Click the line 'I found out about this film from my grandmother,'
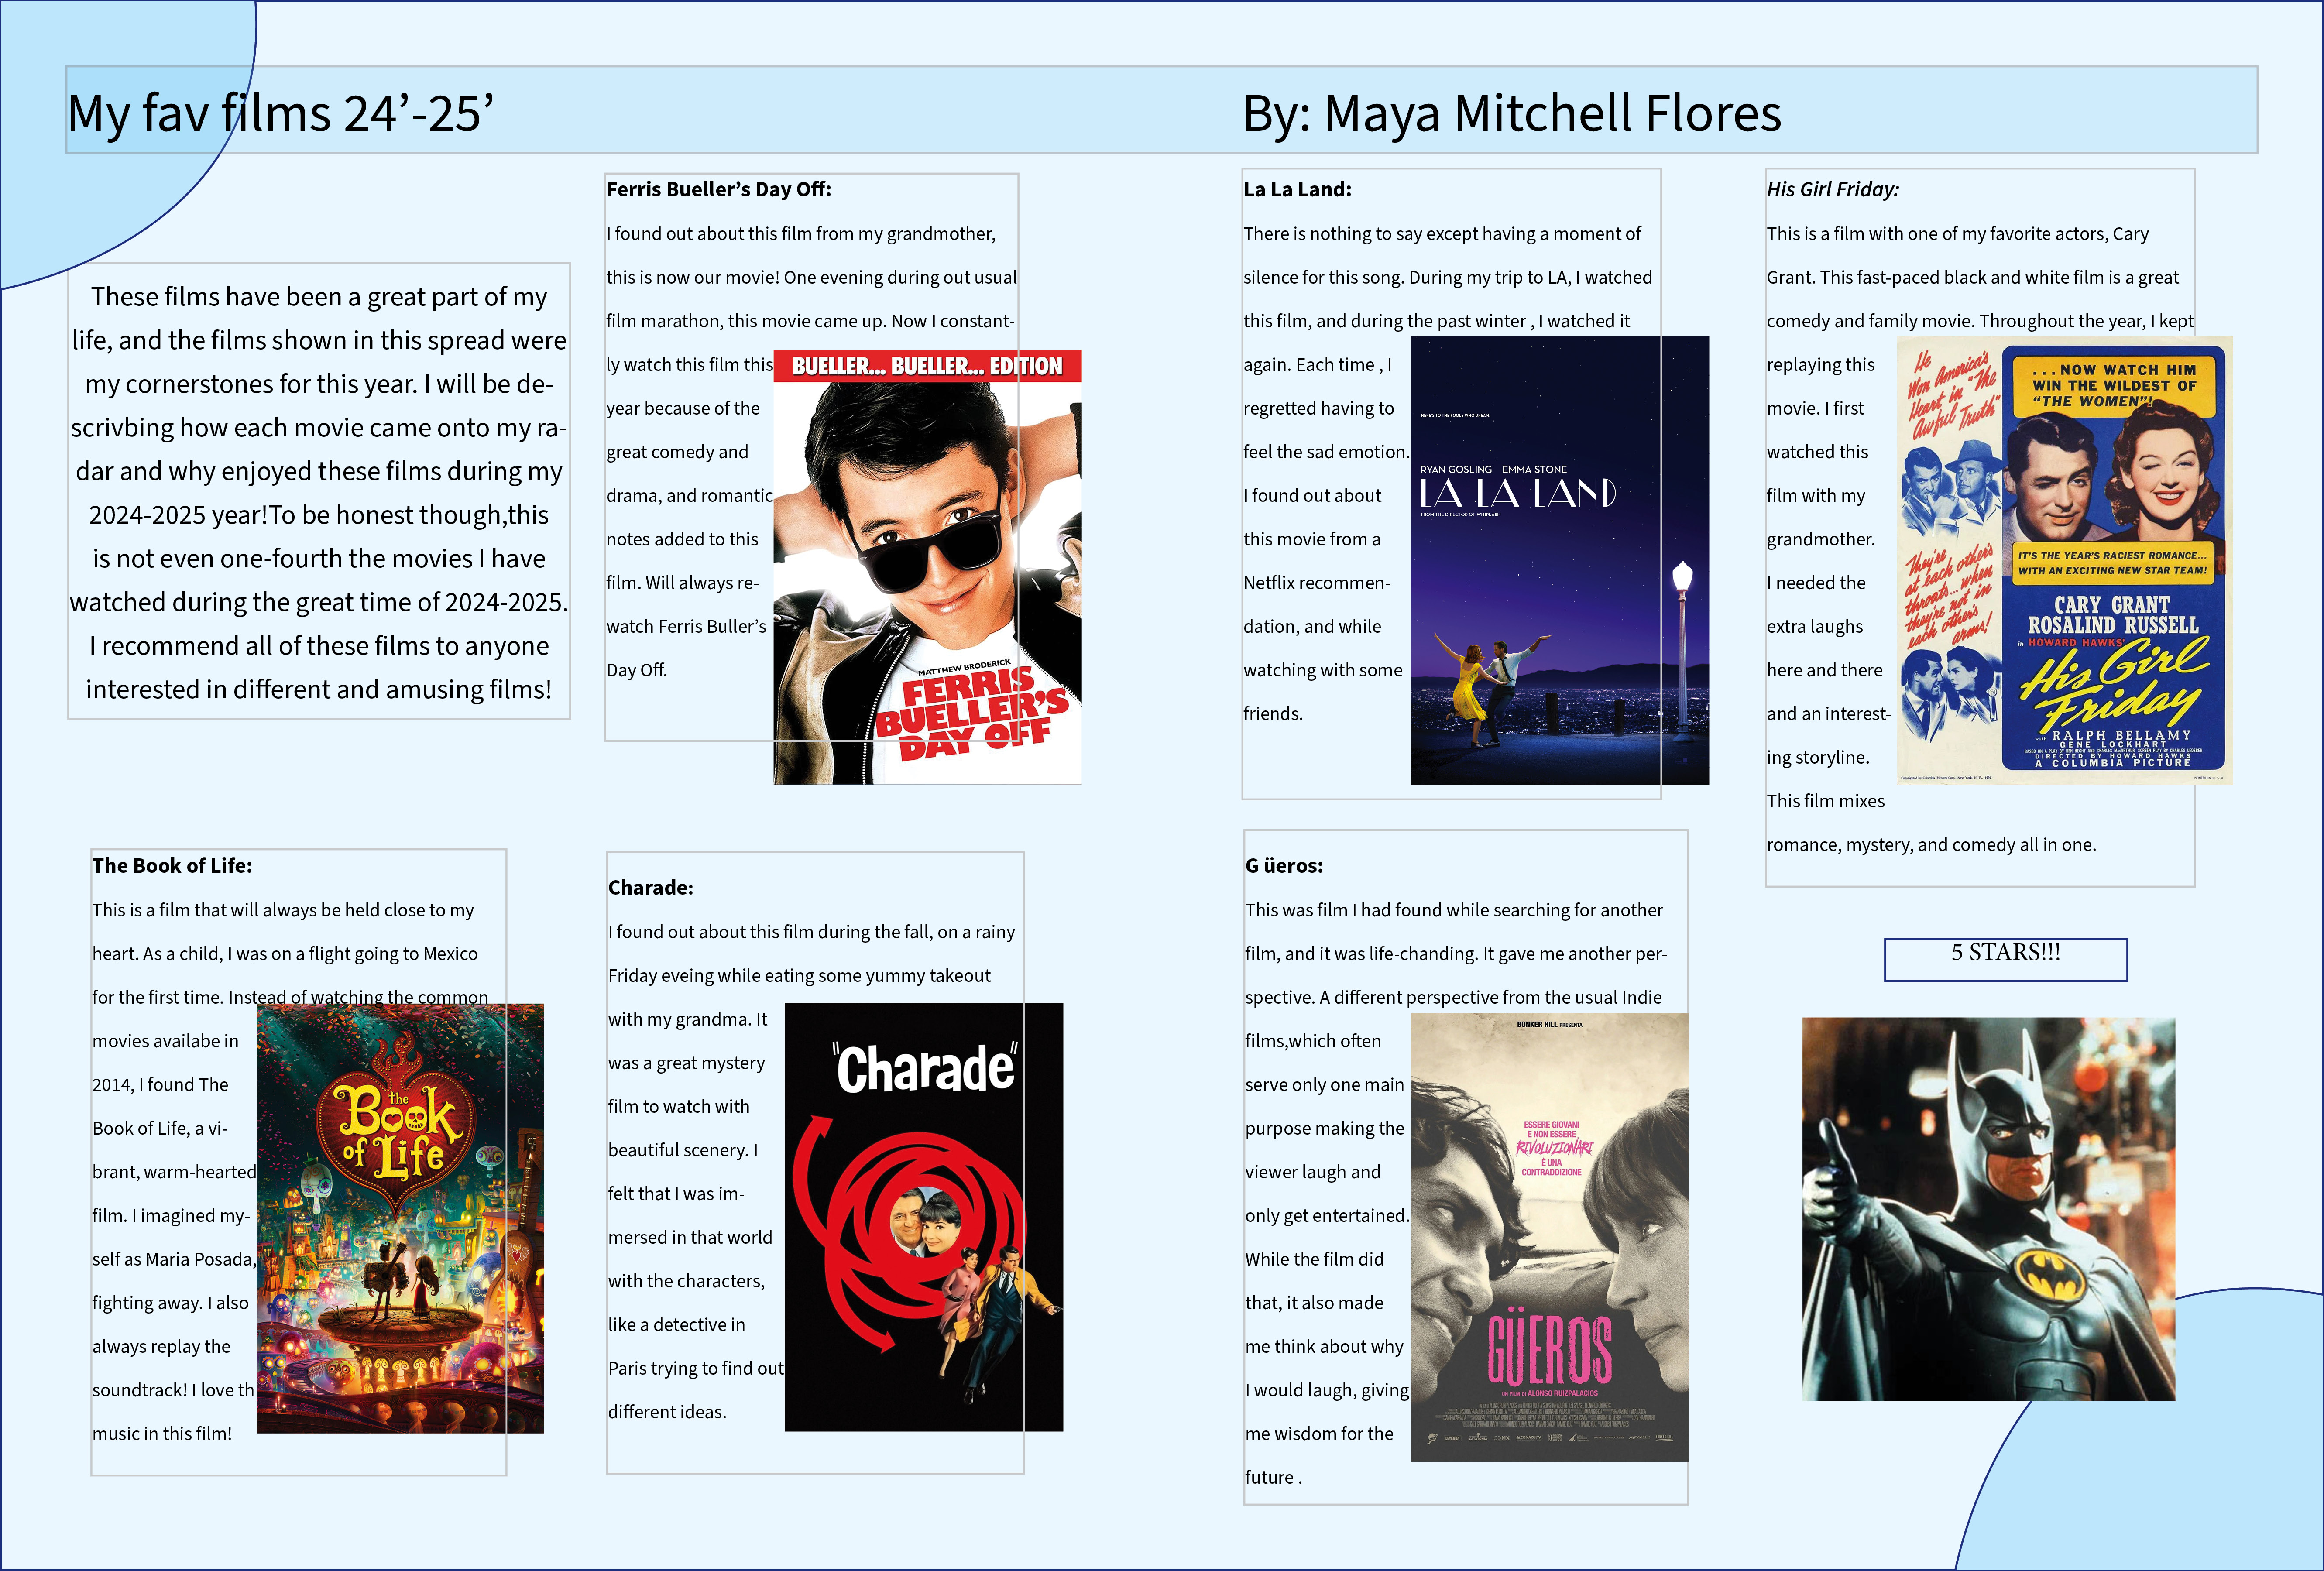 [801, 234]
